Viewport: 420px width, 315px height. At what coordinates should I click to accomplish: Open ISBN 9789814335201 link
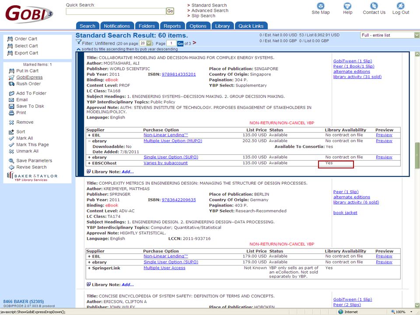click(x=178, y=74)
